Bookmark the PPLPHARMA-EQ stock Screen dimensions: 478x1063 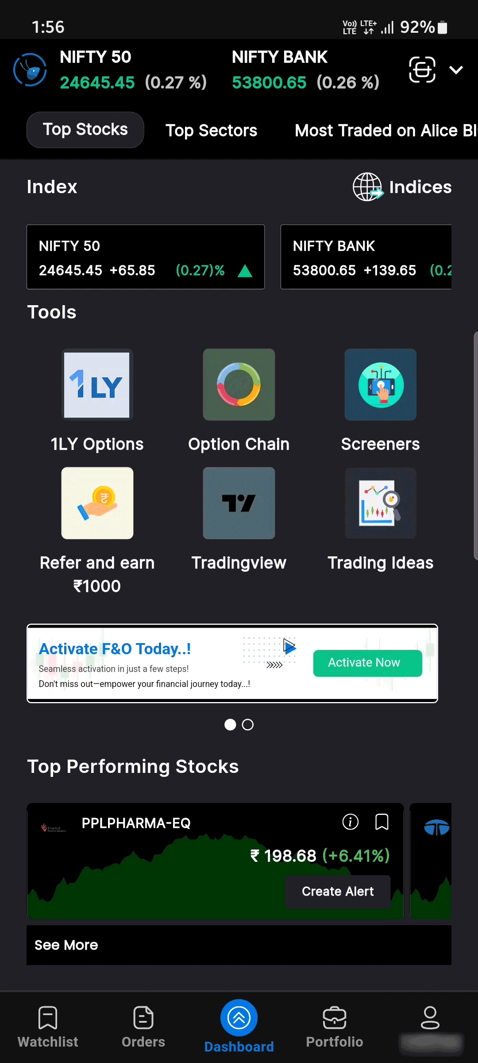click(382, 822)
